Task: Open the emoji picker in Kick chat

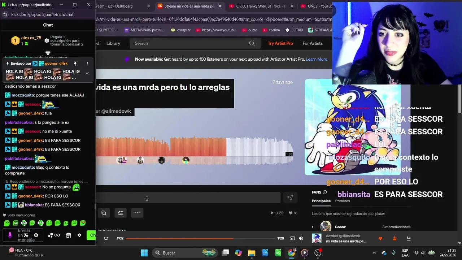Action: point(36,235)
